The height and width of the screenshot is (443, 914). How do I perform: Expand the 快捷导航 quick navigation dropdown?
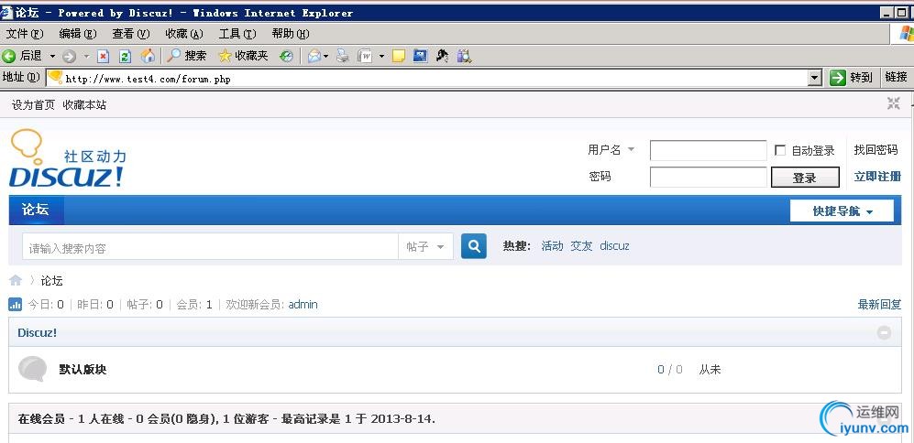tap(842, 211)
